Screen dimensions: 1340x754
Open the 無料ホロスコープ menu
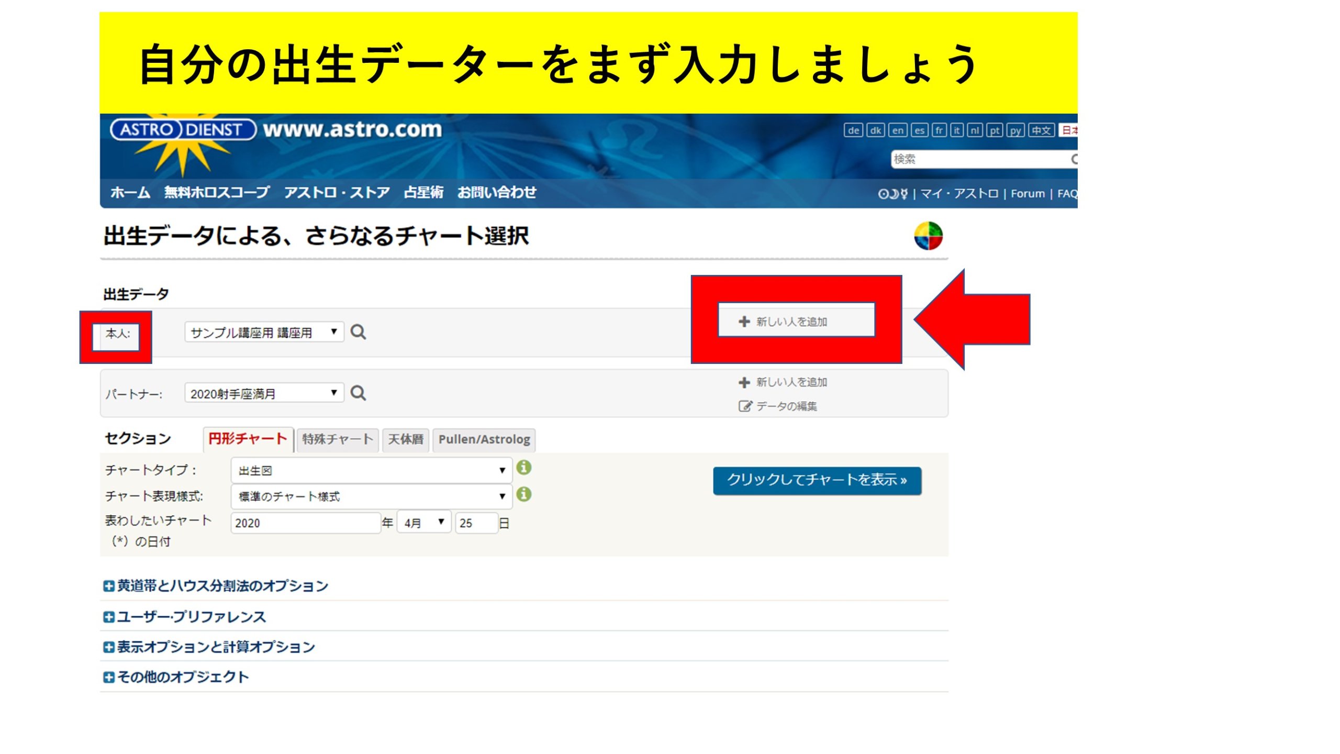(x=217, y=192)
